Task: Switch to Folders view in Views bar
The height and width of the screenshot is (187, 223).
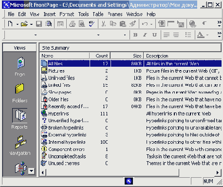Action: point(20,93)
